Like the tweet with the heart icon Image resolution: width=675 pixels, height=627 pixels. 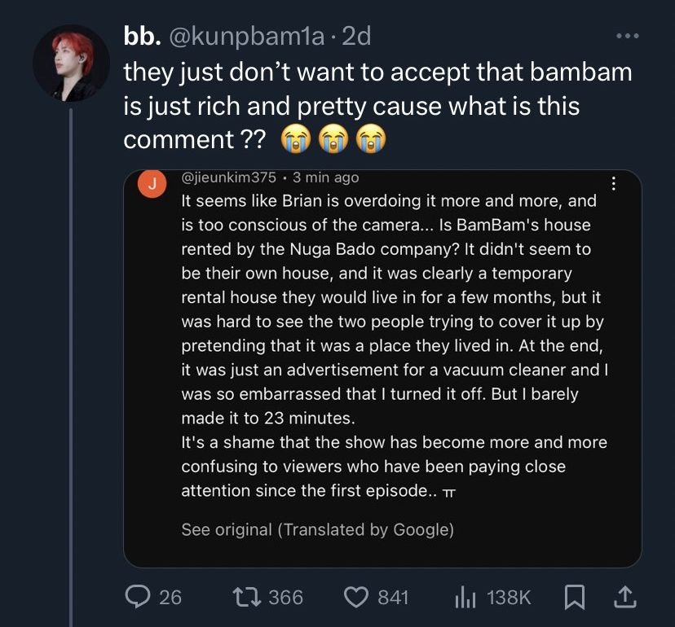[356, 598]
